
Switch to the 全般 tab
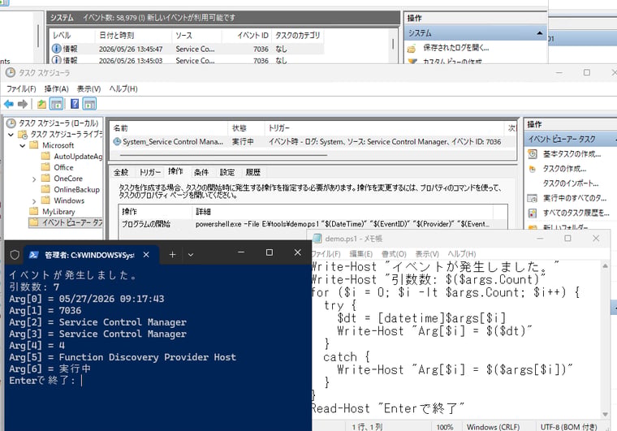121,172
